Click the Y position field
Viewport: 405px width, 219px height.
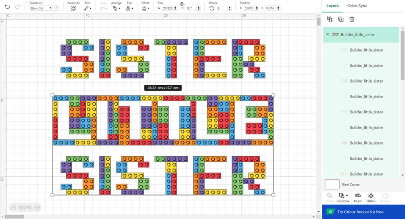271,8
